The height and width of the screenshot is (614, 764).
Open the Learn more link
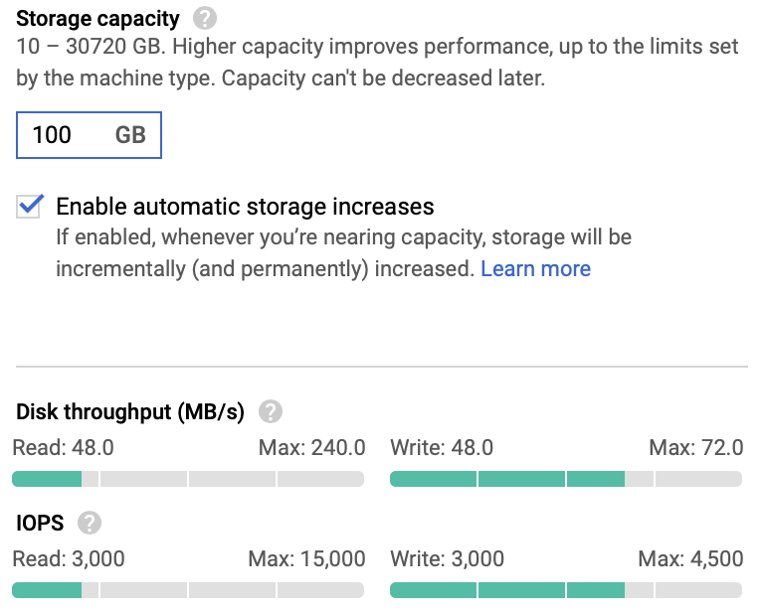pyautogui.click(x=535, y=269)
